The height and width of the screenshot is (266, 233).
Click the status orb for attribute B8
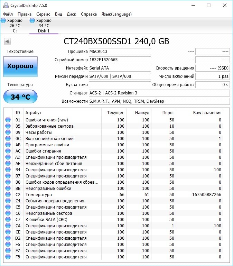point(8,182)
